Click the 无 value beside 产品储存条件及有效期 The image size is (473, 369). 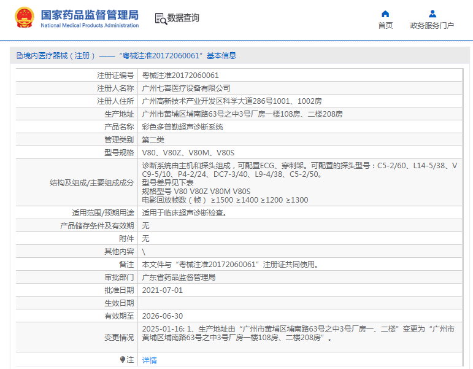(x=145, y=226)
